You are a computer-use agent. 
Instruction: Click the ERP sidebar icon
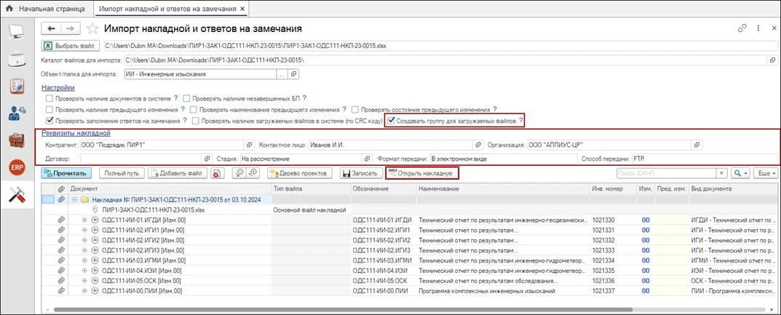click(x=16, y=168)
